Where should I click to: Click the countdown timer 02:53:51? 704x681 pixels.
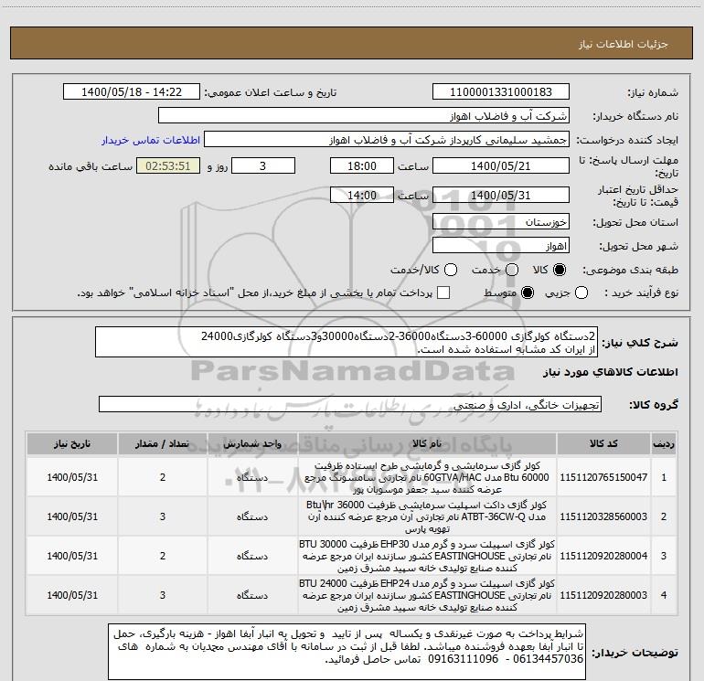tap(168, 165)
